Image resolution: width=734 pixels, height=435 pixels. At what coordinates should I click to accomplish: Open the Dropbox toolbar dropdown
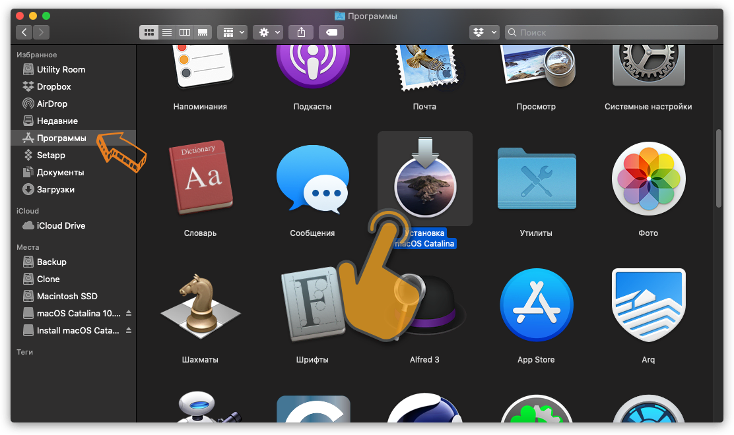pos(484,32)
